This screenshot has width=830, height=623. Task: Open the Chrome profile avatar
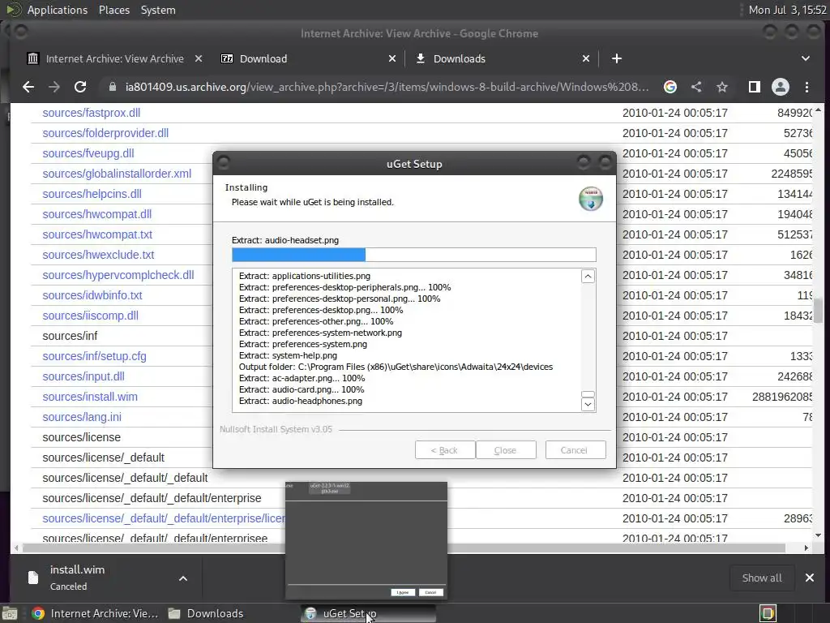click(x=781, y=87)
